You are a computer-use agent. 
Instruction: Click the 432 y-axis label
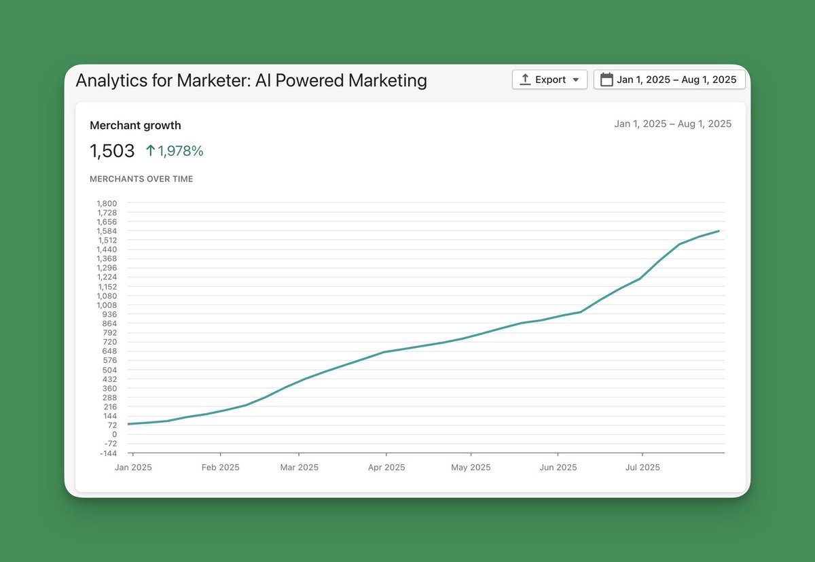click(109, 379)
